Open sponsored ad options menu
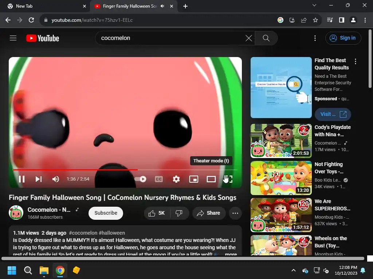This screenshot has width=373, height=279. 356,61
